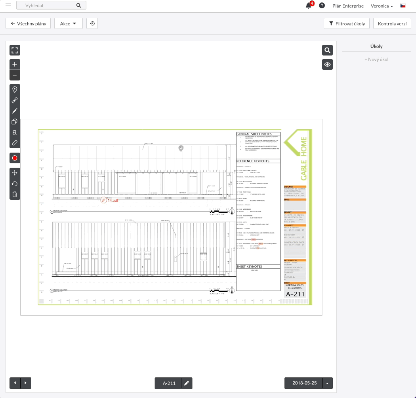The image size is (416, 398).
Task: Click the Kontrola verzí button
Action: click(x=392, y=23)
